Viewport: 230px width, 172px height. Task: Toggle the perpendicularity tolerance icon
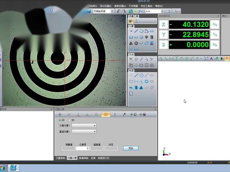pyautogui.click(x=78, y=114)
